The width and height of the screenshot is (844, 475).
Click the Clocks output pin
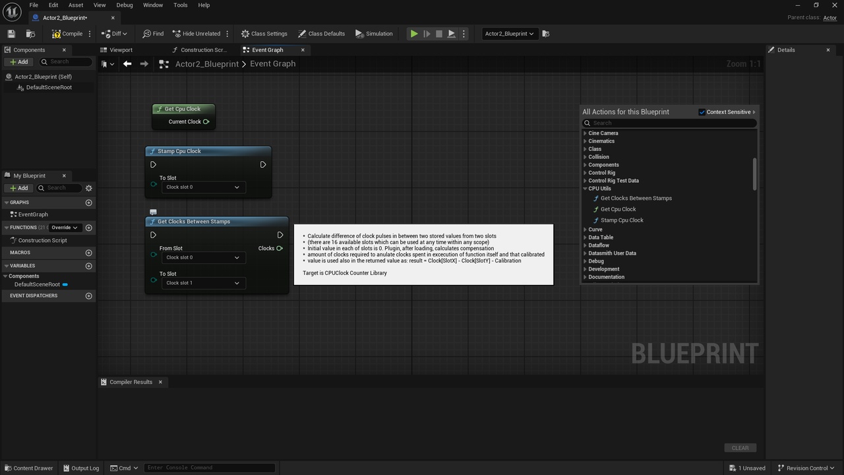[280, 249]
